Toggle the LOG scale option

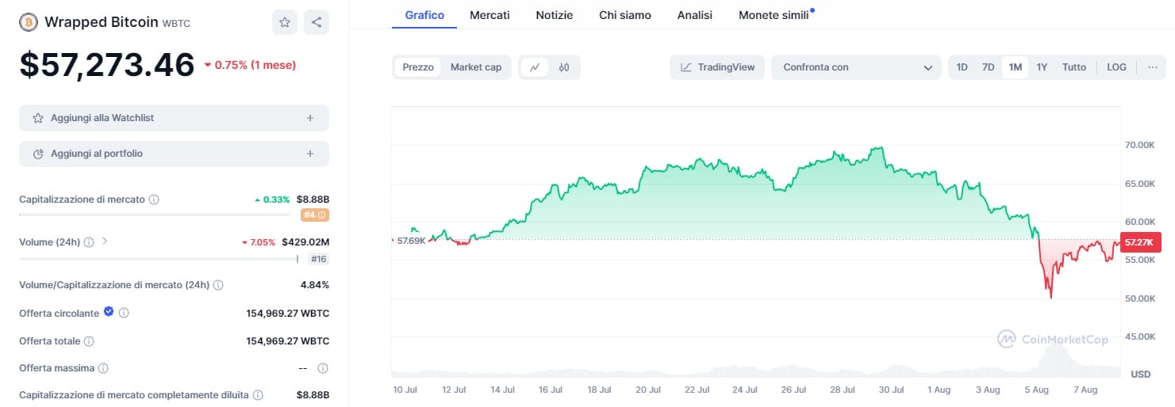tap(1116, 67)
